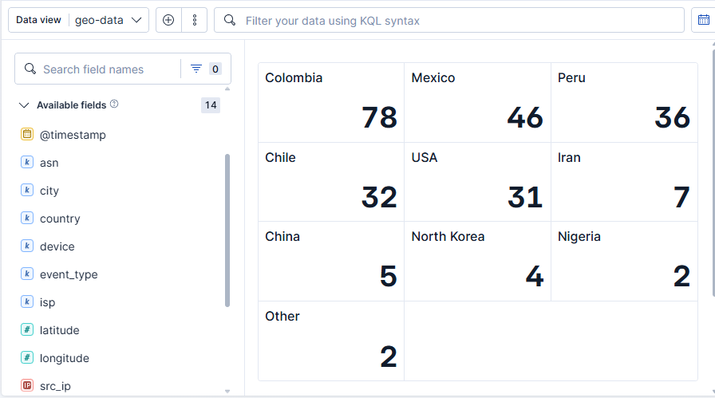This screenshot has height=398, width=715.
Task: Click the Nigeria metric tile
Action: coord(624,262)
